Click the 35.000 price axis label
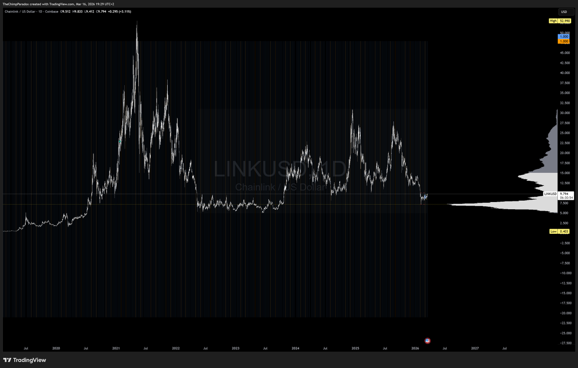Screen dimensions: 578x368 pos(564,93)
